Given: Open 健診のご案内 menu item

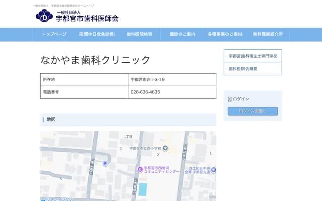Looking at the screenshot, I should (x=182, y=34).
